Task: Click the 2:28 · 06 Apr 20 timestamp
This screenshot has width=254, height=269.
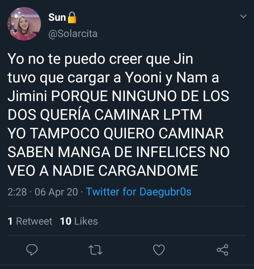Action: click(x=43, y=192)
